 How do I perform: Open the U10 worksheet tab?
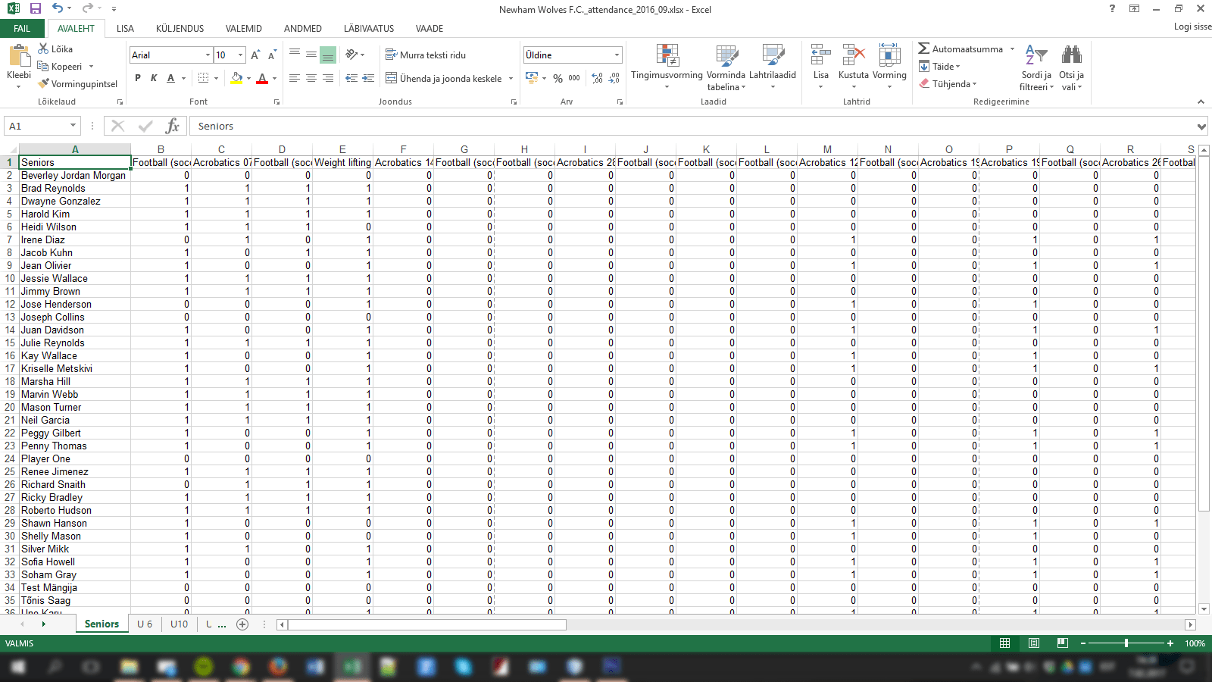click(x=179, y=624)
